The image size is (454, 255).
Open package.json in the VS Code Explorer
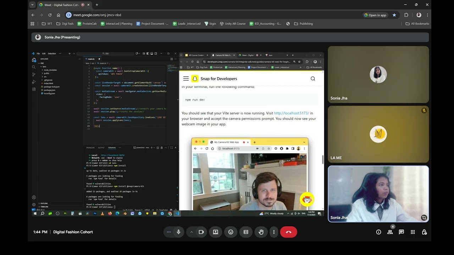point(49,90)
